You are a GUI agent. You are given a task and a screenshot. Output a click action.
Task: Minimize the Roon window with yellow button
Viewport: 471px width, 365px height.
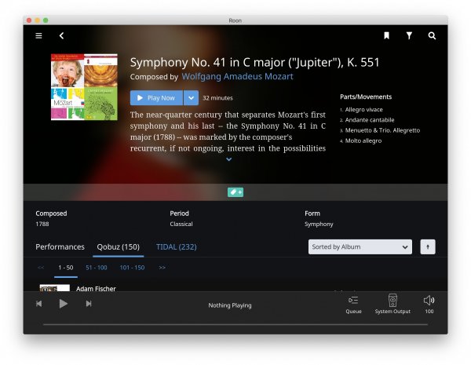(37, 20)
